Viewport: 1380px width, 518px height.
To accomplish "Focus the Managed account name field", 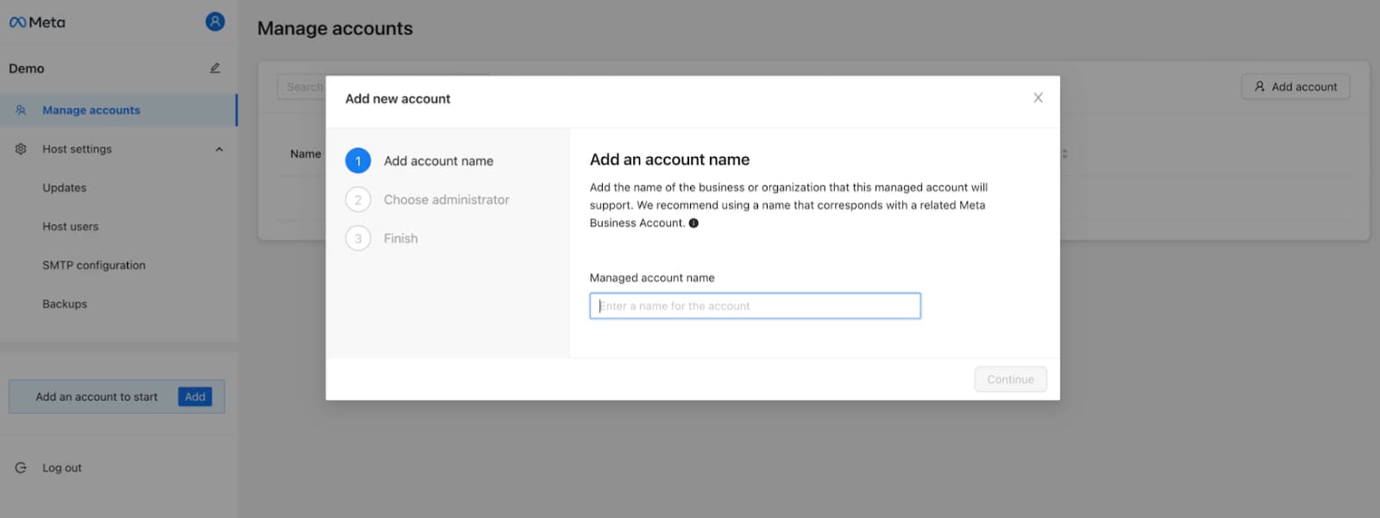I will [755, 306].
